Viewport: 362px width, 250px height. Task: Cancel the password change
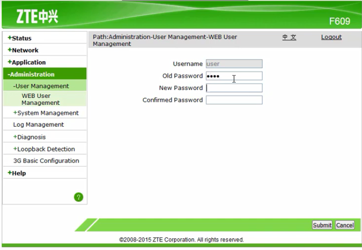click(345, 225)
